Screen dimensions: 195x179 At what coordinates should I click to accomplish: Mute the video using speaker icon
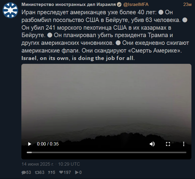(152, 144)
